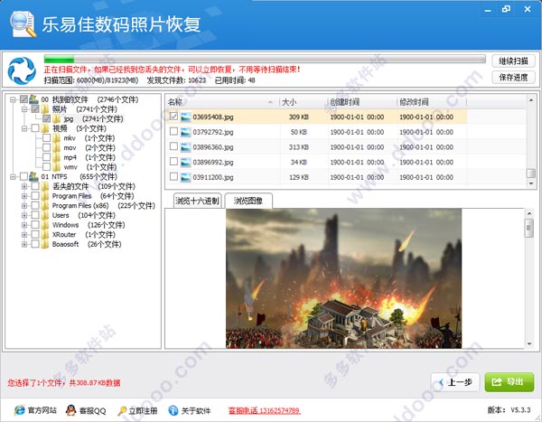Image resolution: width=542 pixels, height=422 pixels.
Task: Click the drive icon of 00 found files
Action: coord(33,99)
